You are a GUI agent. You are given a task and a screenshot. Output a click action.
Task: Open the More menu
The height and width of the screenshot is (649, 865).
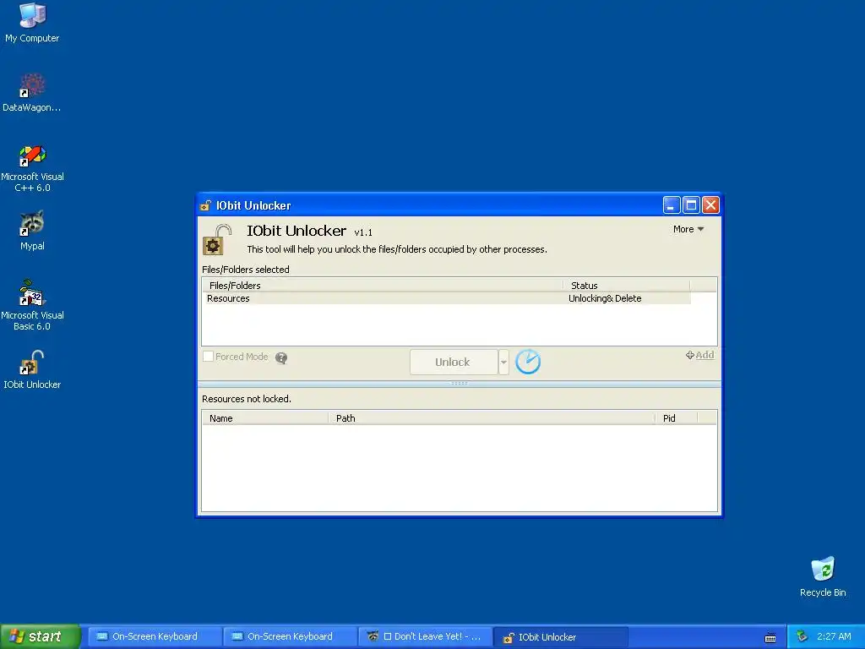tap(688, 229)
